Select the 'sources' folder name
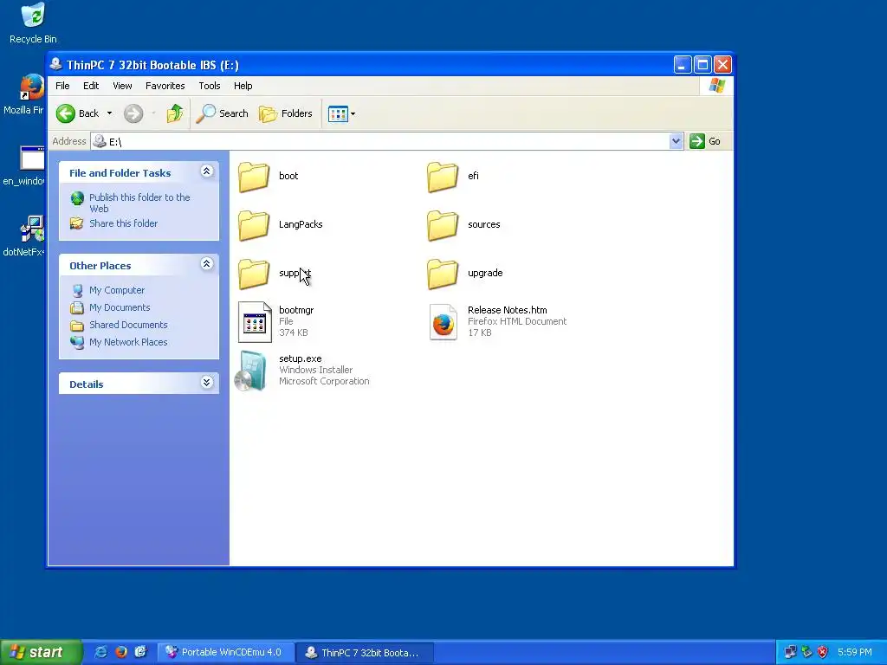 (484, 224)
